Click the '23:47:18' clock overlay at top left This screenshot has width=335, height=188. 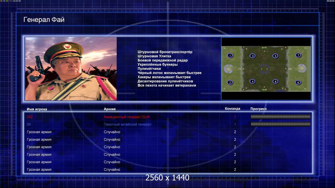pyautogui.click(x=17, y=1)
